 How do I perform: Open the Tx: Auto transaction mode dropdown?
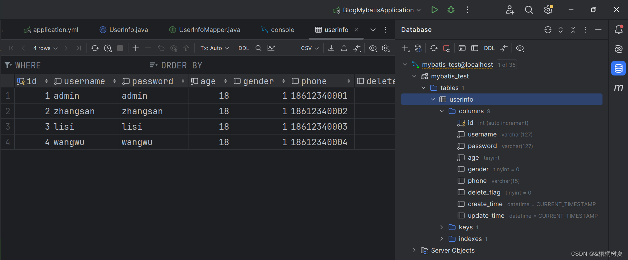click(x=215, y=48)
